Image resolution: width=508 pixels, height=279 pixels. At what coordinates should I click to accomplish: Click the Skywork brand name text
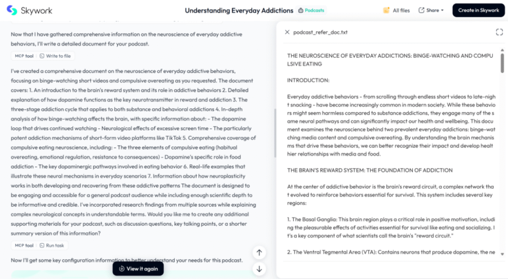pyautogui.click(x=36, y=10)
